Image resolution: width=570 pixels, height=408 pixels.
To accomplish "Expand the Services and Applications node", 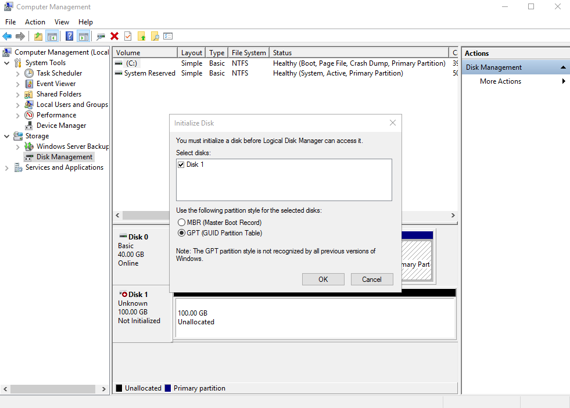I will click(x=7, y=167).
